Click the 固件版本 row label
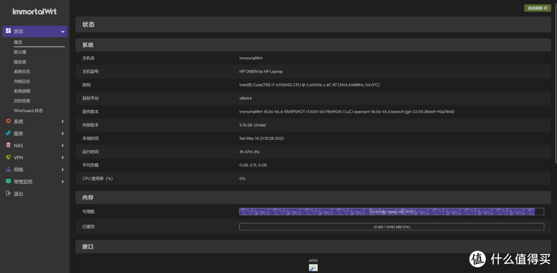This screenshot has width=557, height=273. 90,111
